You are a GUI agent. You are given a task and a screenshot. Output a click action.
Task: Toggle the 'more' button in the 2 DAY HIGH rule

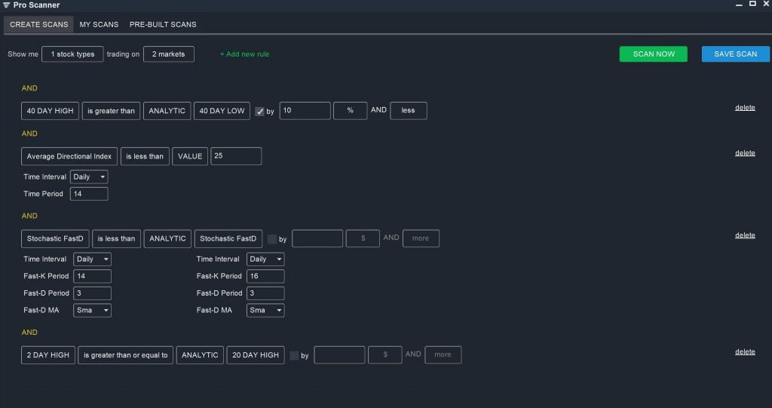coord(443,354)
